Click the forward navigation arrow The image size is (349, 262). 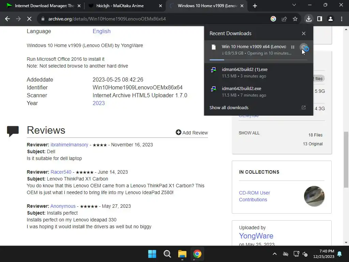[18, 19]
